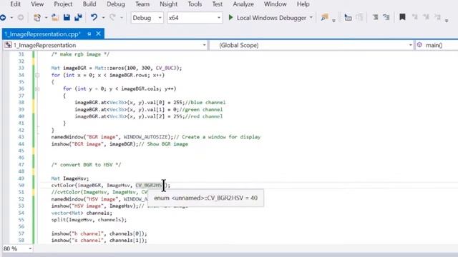Click the Mat::zeros line 33
This screenshot has height=257, width=458.
pos(117,68)
